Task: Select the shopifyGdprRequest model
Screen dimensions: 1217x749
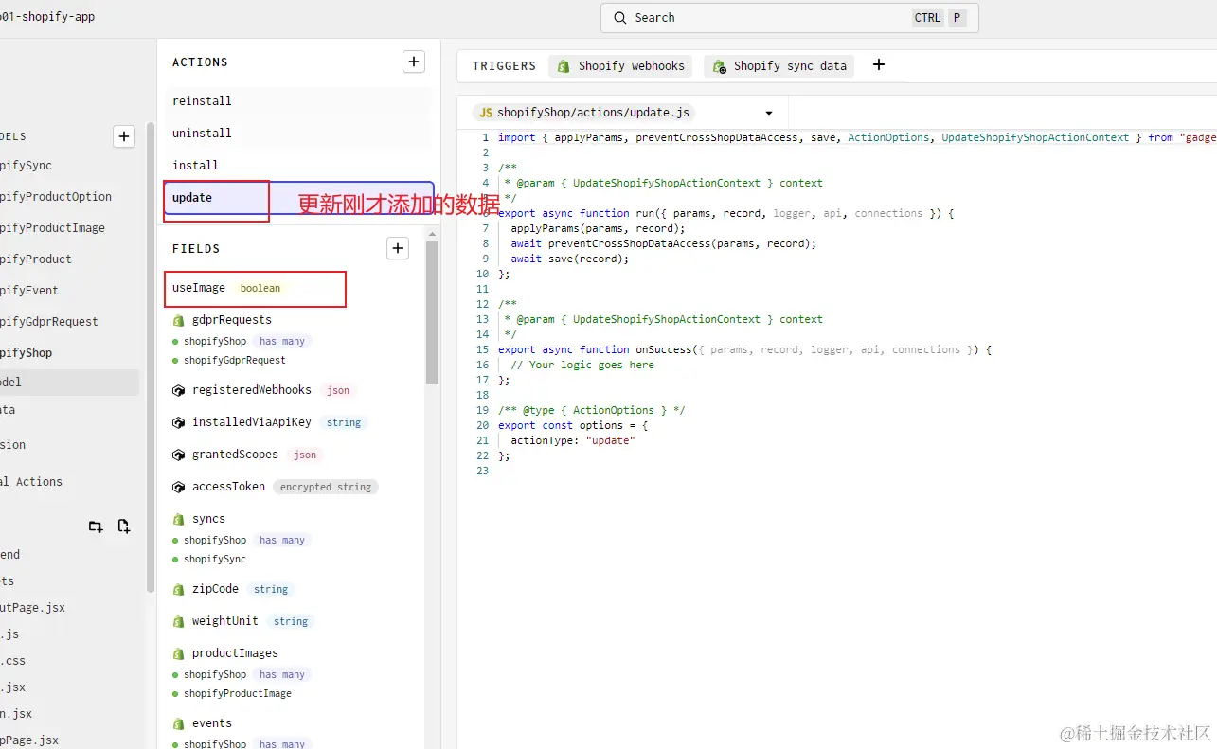Action: (49, 322)
